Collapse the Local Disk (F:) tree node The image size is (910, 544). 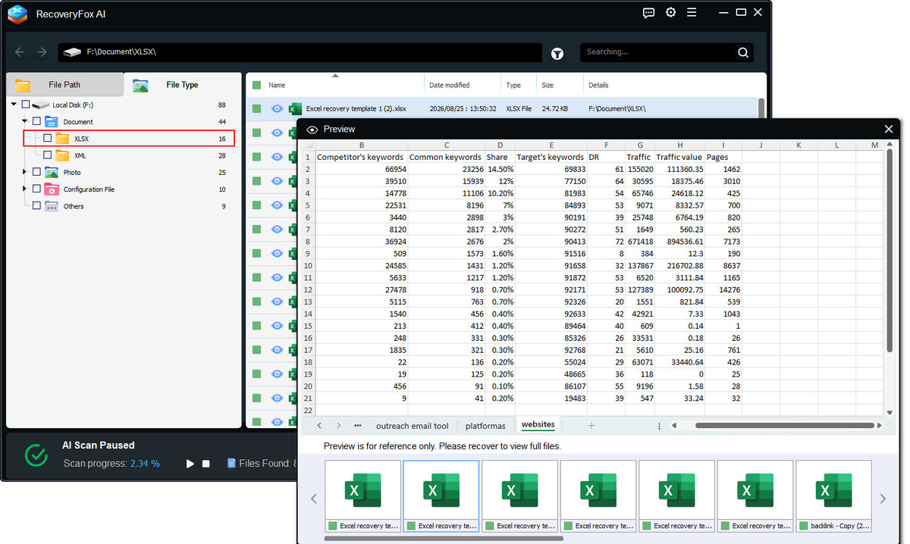point(14,105)
